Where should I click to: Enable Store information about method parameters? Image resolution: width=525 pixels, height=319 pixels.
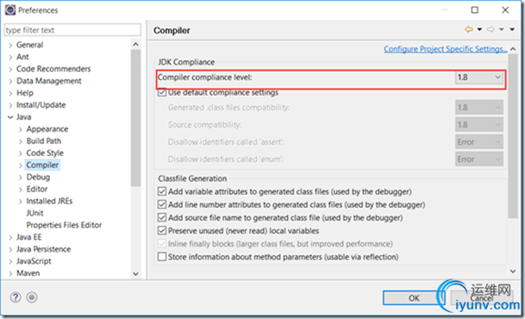[162, 257]
